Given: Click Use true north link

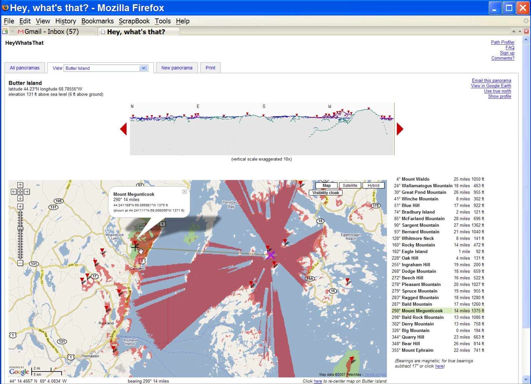Looking at the screenshot, I should pos(497,91).
